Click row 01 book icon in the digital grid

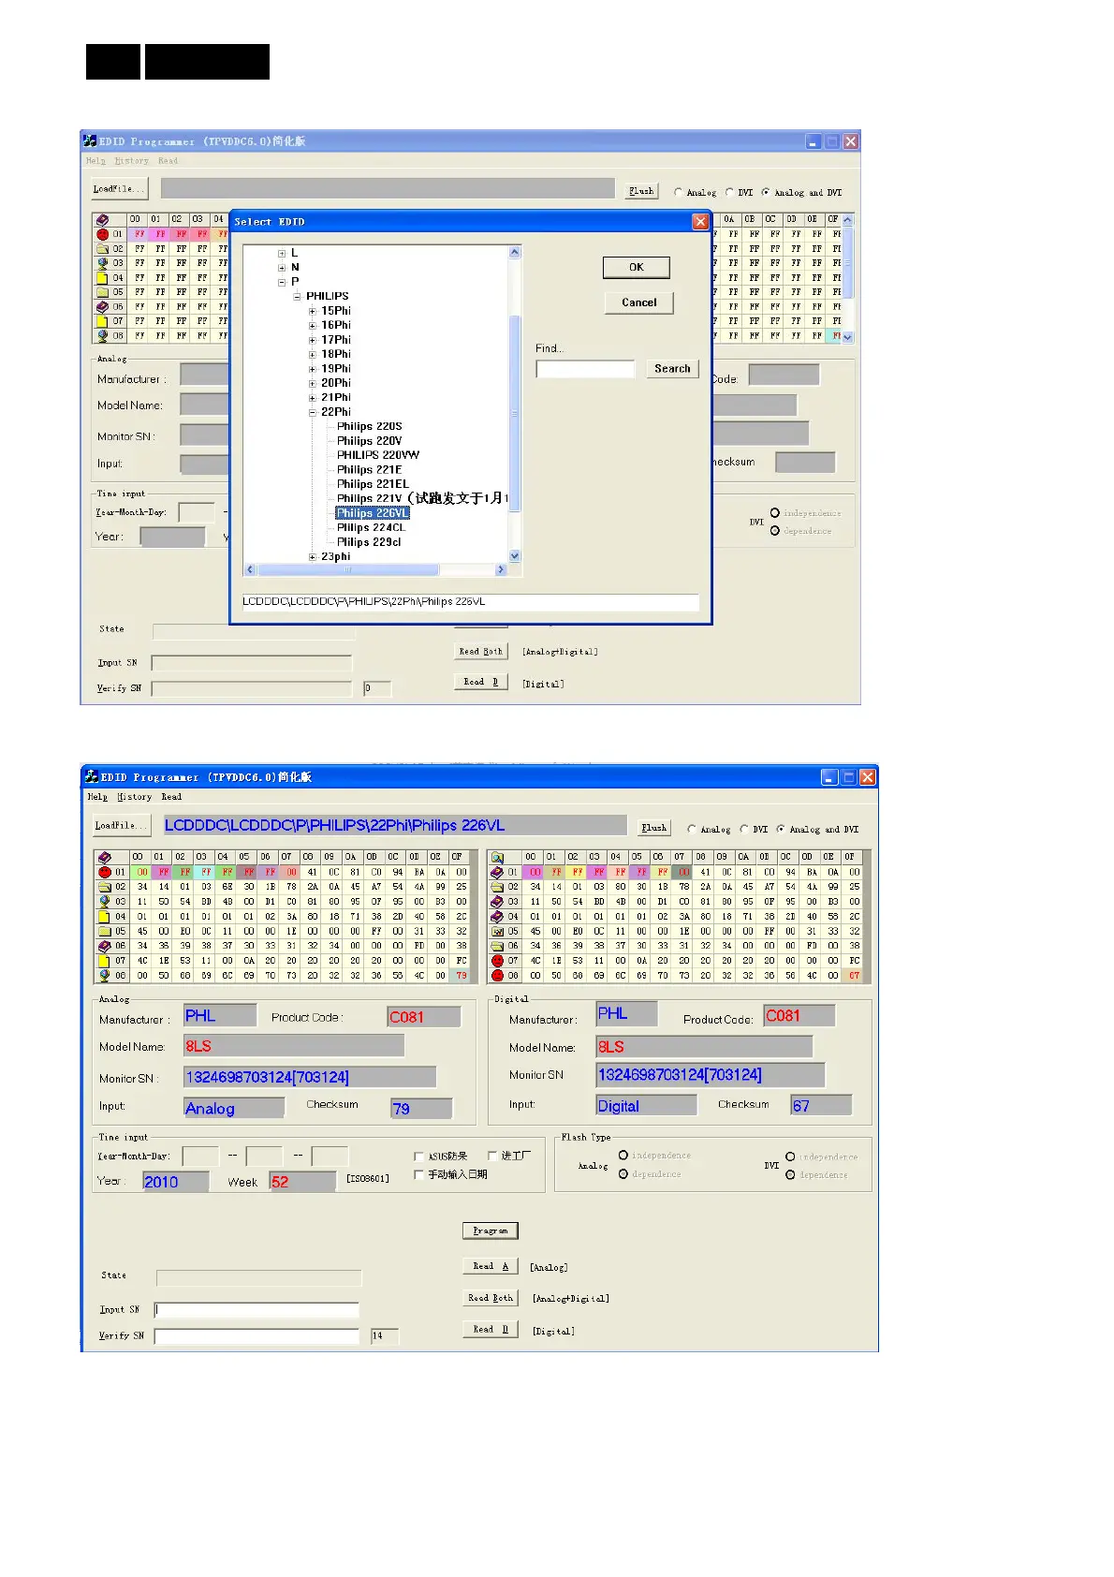click(498, 872)
